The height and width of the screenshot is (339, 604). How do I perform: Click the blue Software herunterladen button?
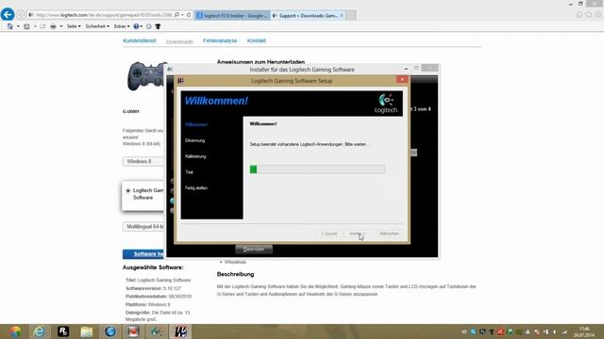pos(143,254)
